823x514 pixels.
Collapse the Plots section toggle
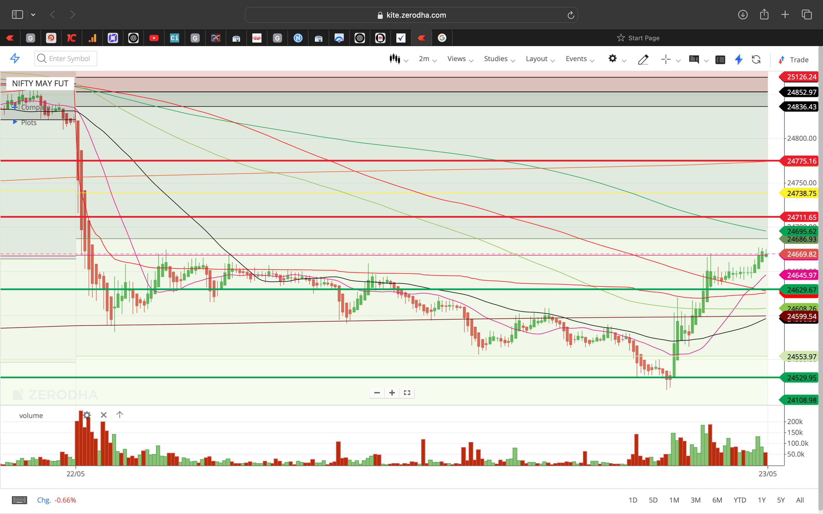click(x=15, y=122)
